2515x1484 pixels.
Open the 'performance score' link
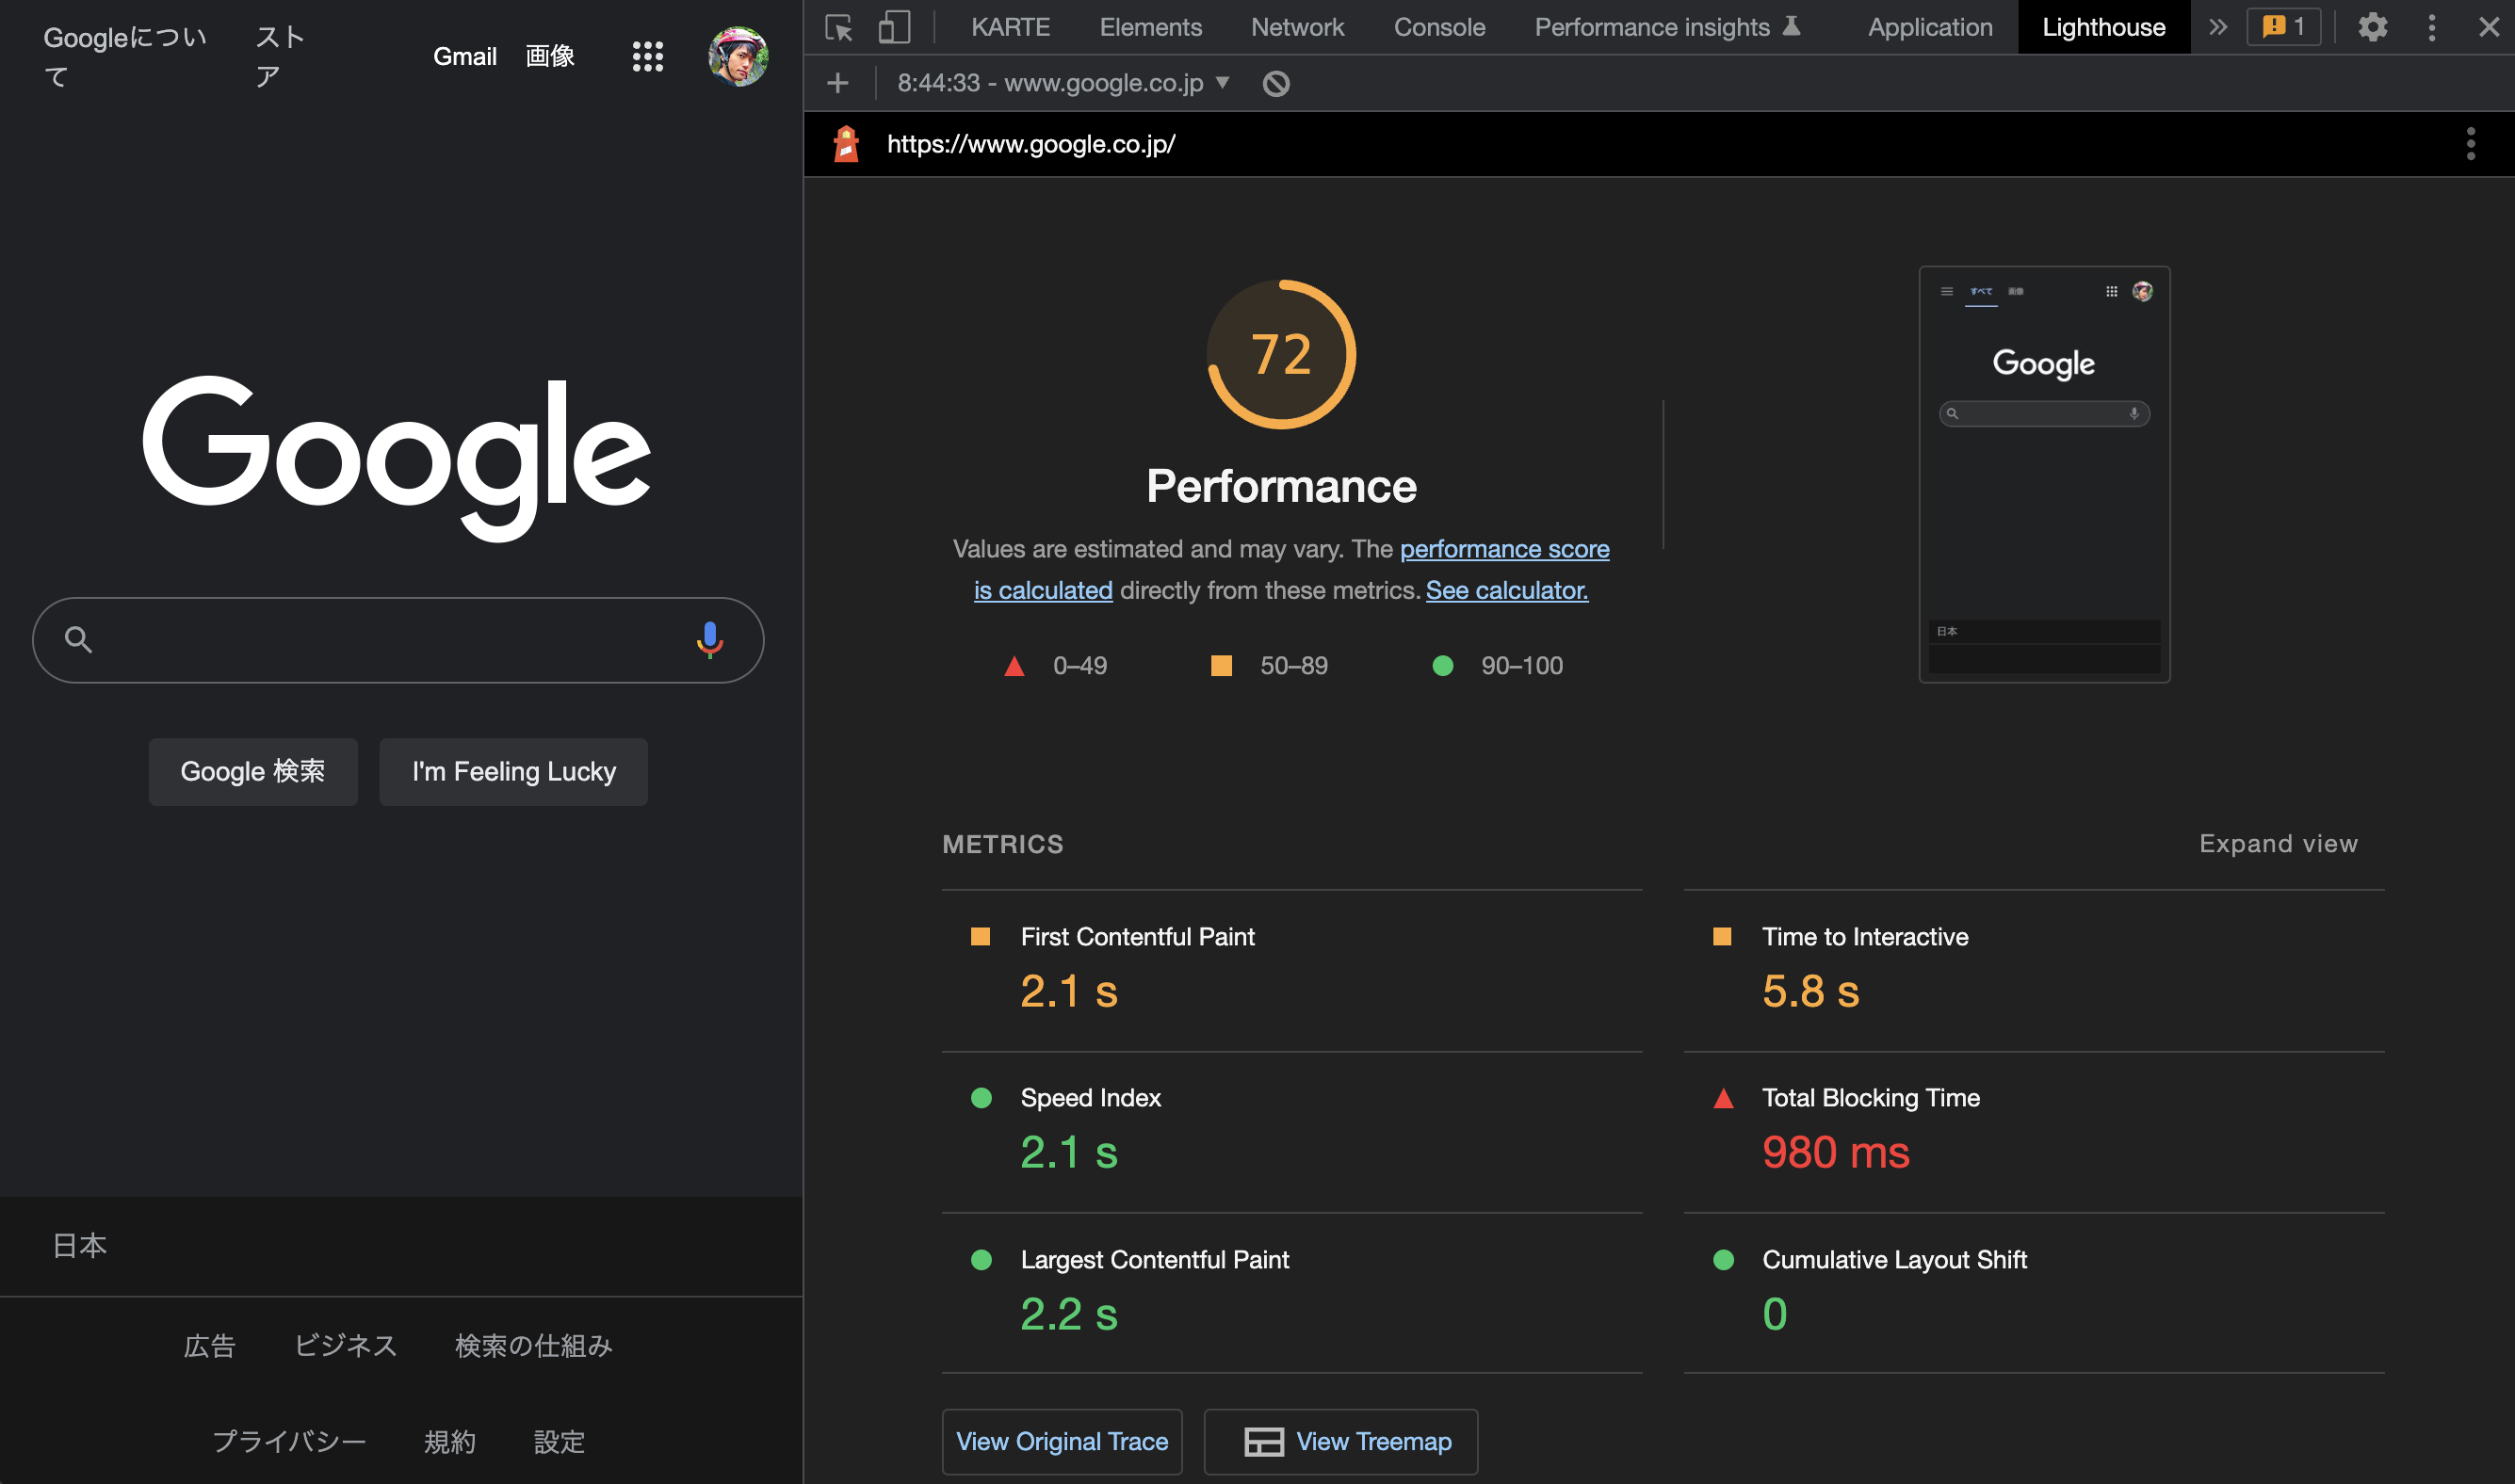(x=1503, y=549)
